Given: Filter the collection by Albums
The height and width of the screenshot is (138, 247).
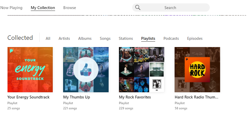Looking at the screenshot, I should click(85, 39).
